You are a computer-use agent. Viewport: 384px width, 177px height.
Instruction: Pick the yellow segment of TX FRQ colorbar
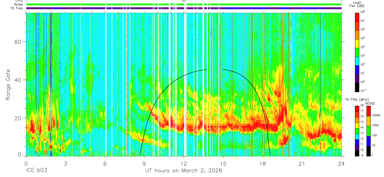[x=357, y=125]
